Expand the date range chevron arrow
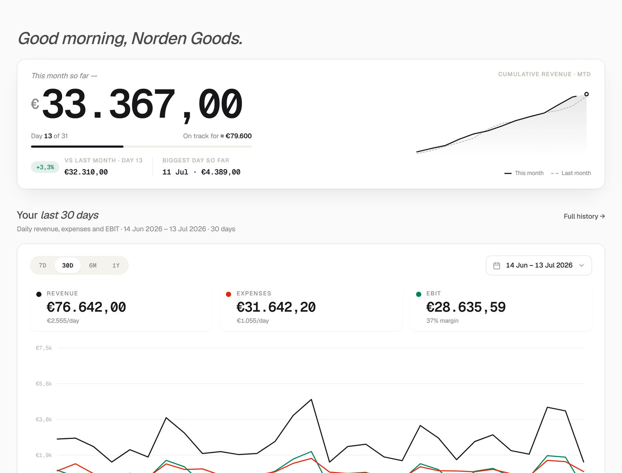Viewport: 622px width, 473px height. (581, 265)
